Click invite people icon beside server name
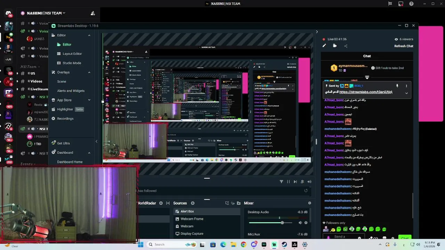 93,13
